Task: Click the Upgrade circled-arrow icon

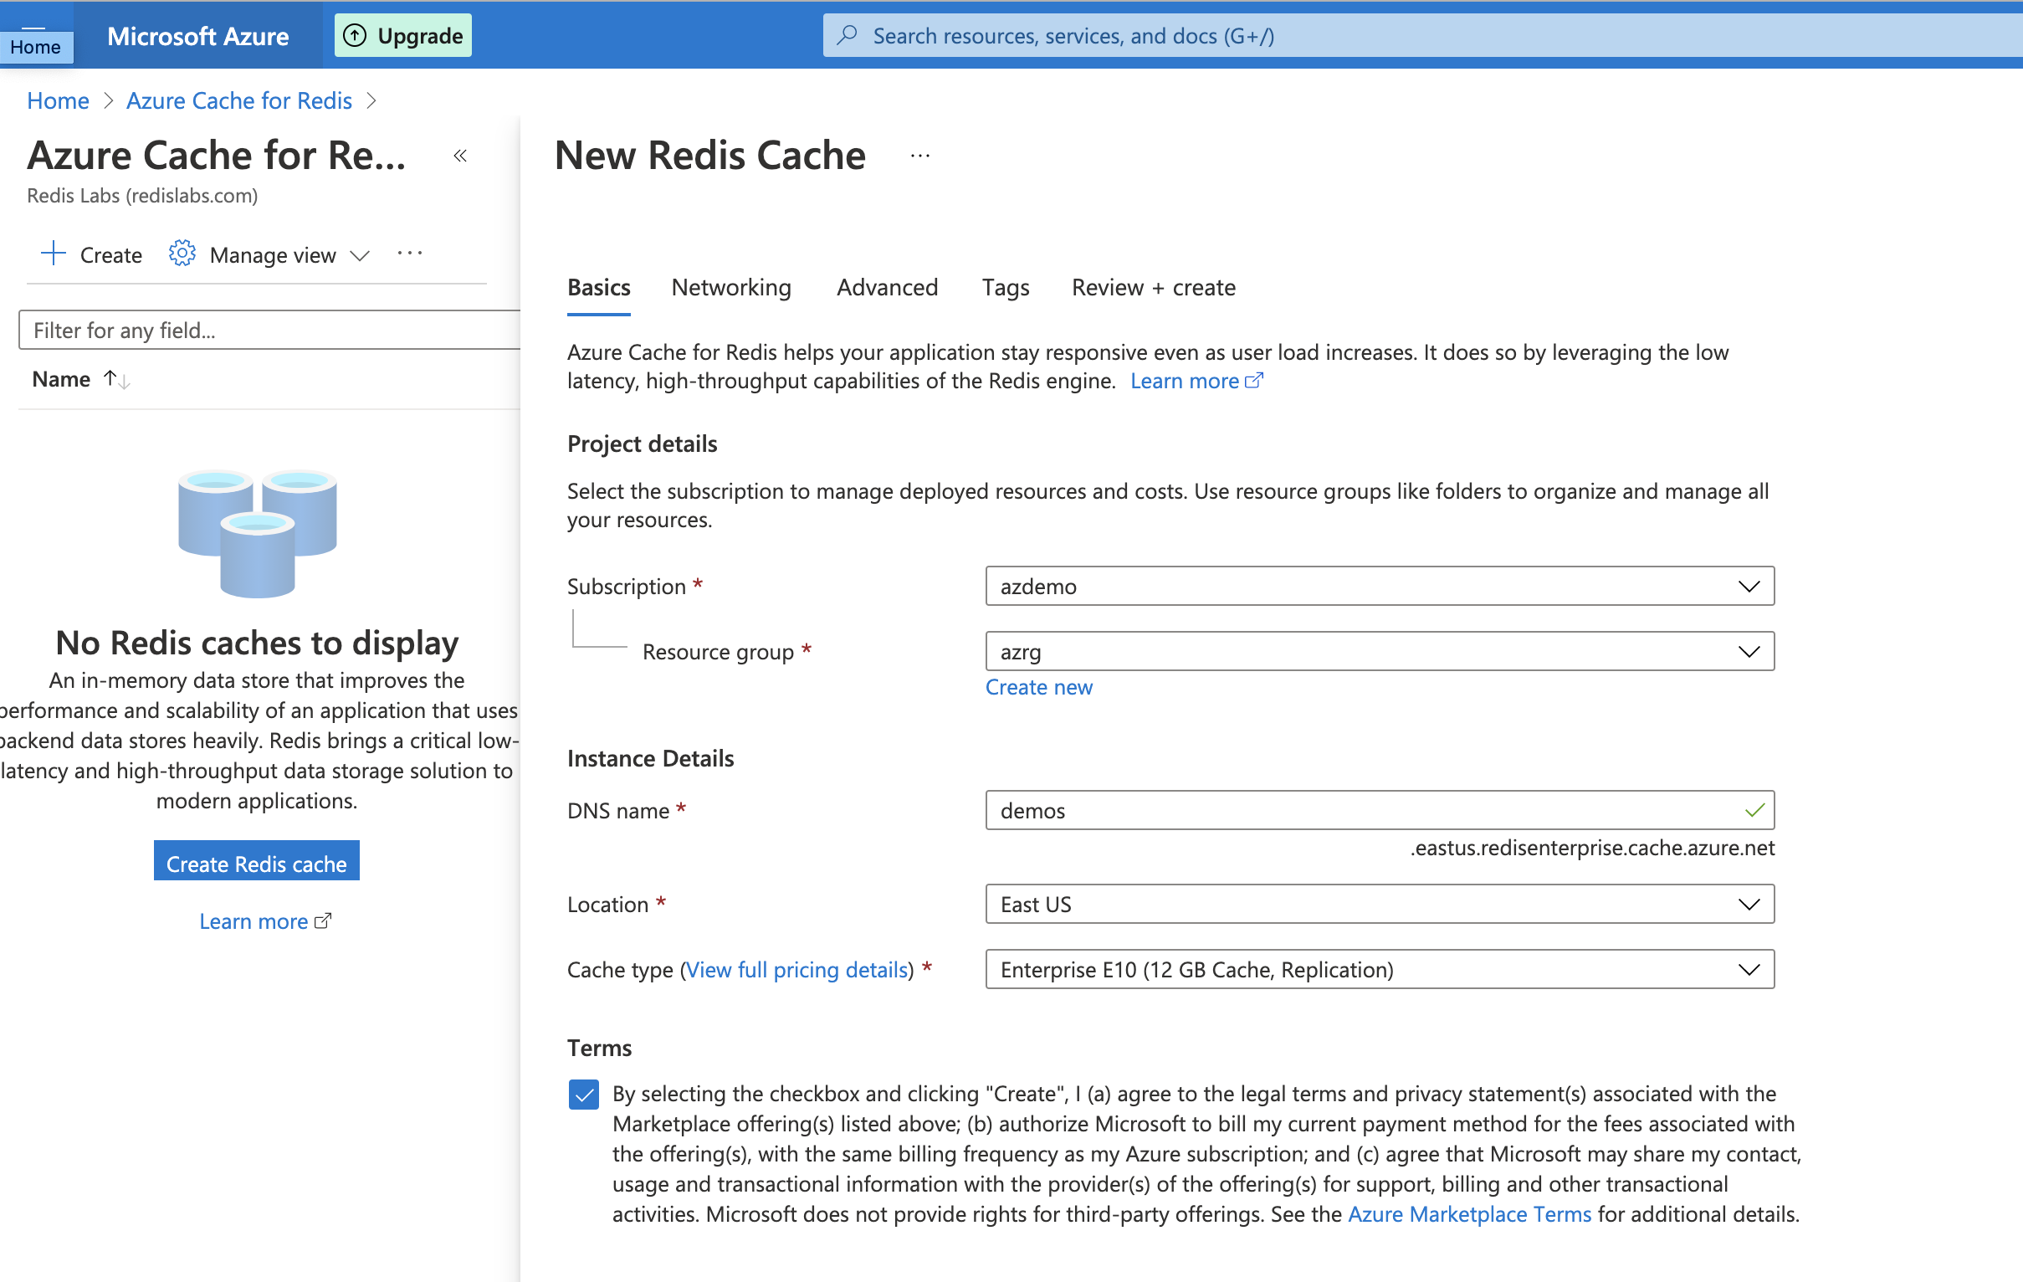Action: 356,35
